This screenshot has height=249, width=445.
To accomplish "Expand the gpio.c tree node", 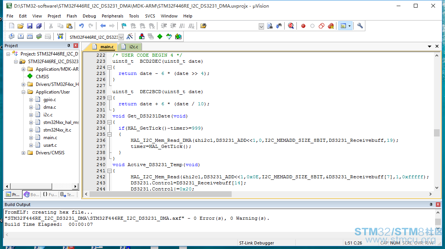I will [31, 100].
